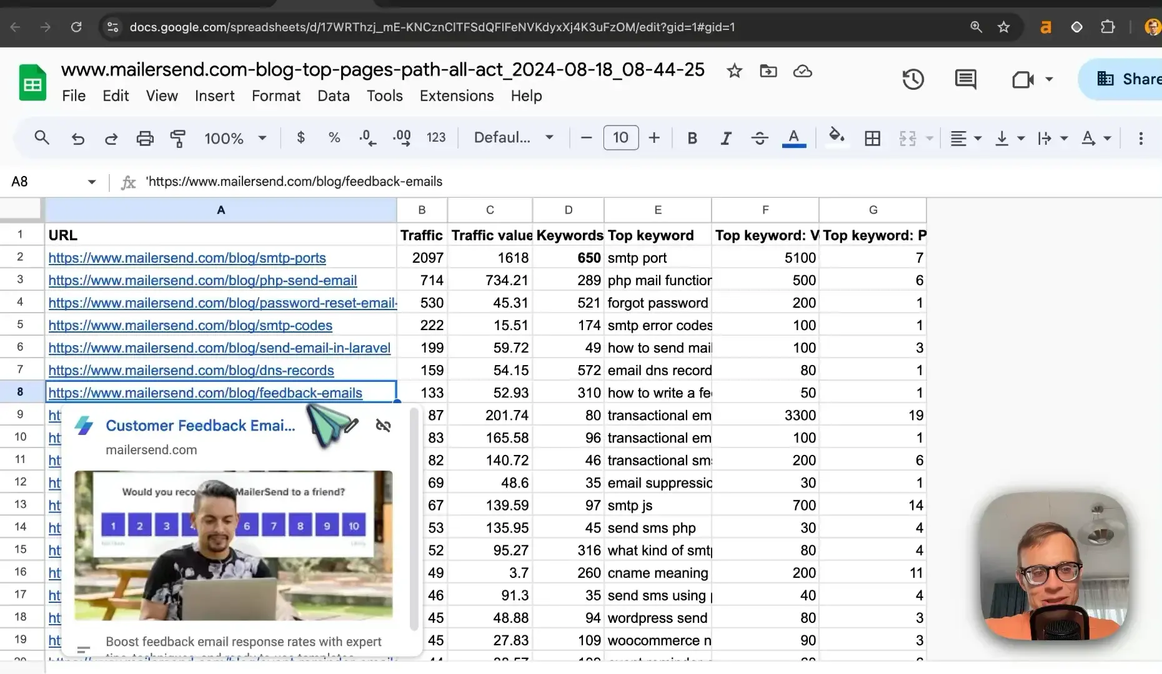The width and height of the screenshot is (1162, 674).
Task: Increase decimal places
Action: point(402,138)
